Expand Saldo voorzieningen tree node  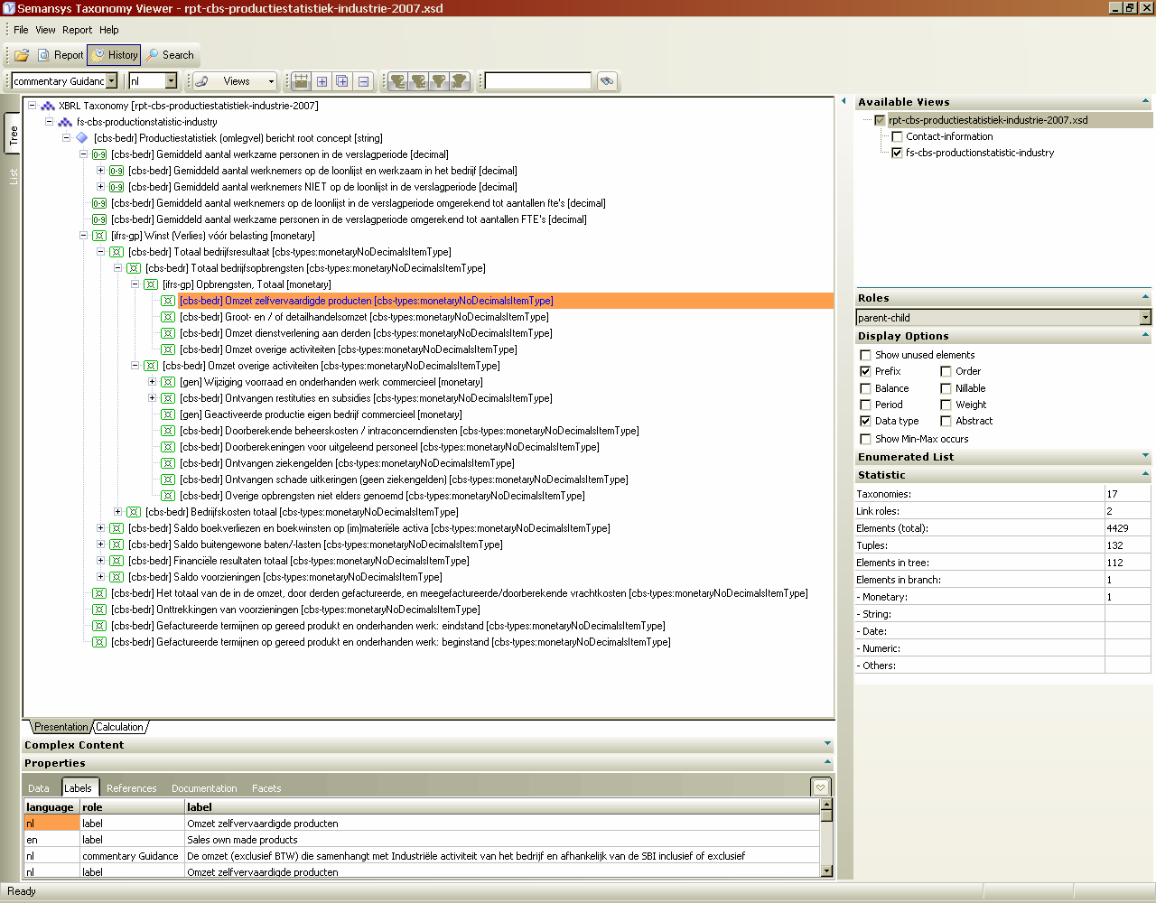tap(100, 577)
